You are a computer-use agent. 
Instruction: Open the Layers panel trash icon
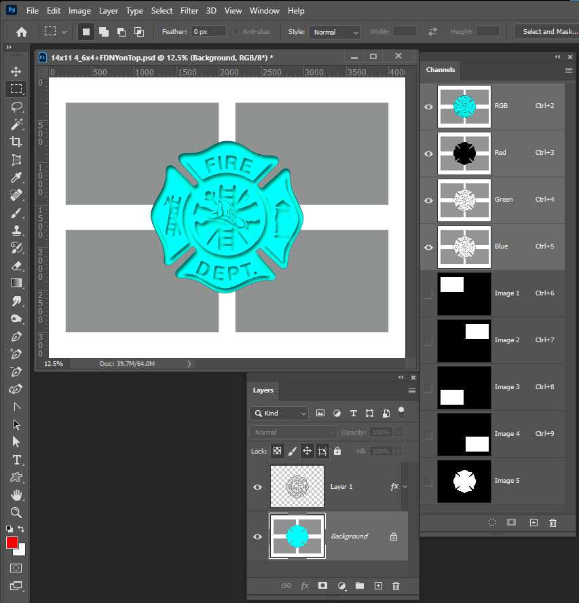(x=396, y=586)
